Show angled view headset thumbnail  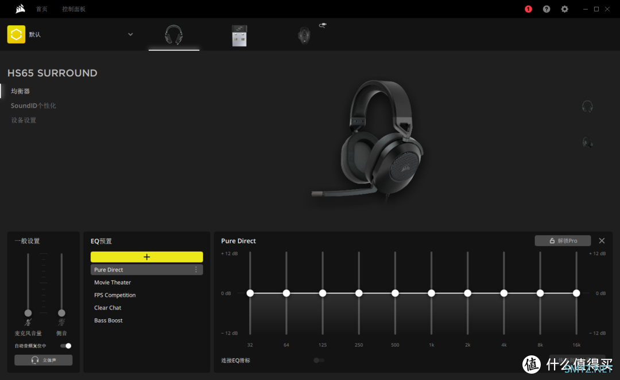(588, 142)
